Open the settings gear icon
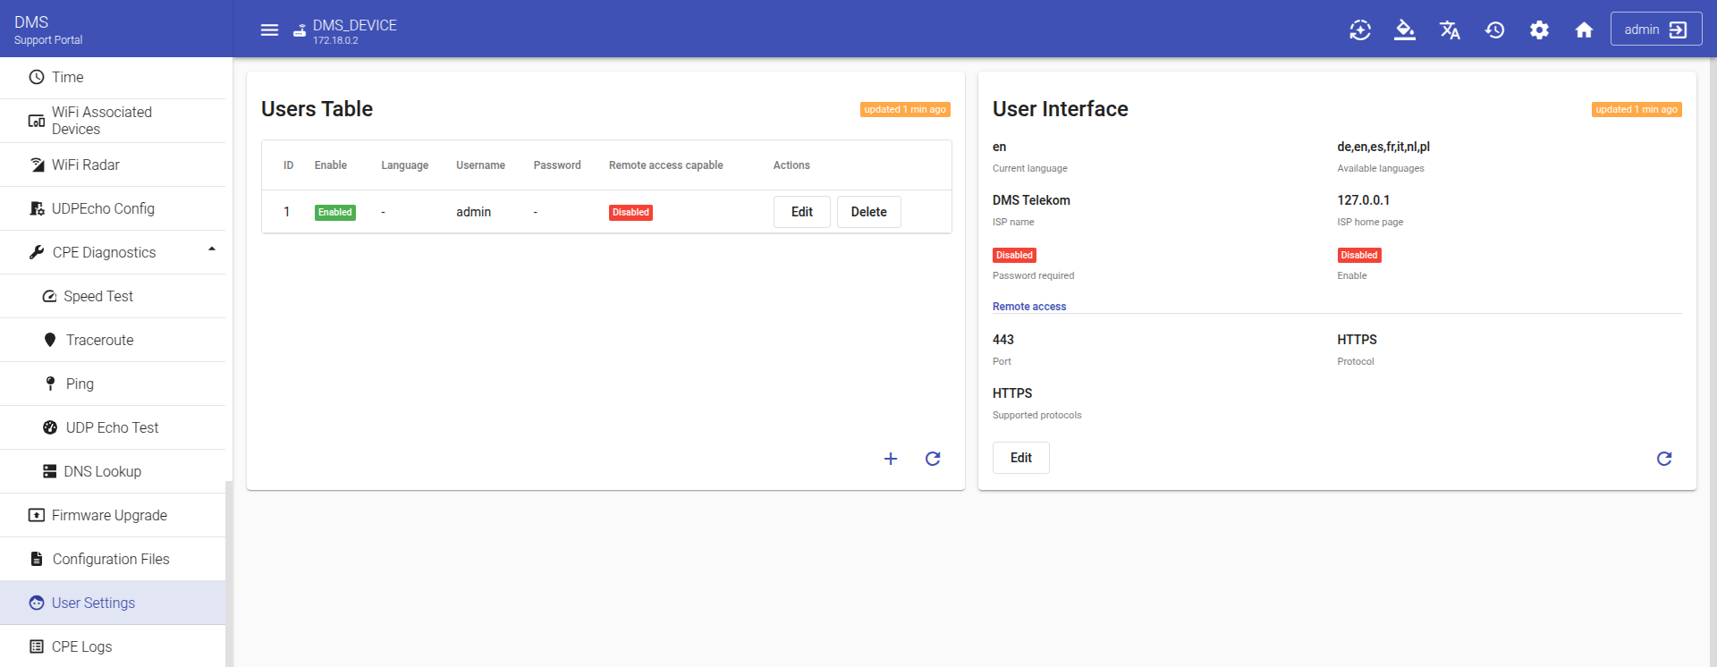This screenshot has height=667, width=1717. pyautogui.click(x=1539, y=30)
